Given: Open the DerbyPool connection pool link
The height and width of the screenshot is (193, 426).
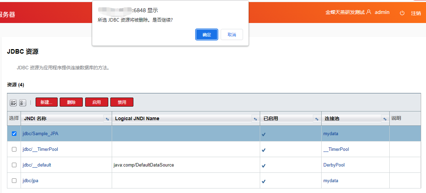Looking at the screenshot, I should [334, 165].
